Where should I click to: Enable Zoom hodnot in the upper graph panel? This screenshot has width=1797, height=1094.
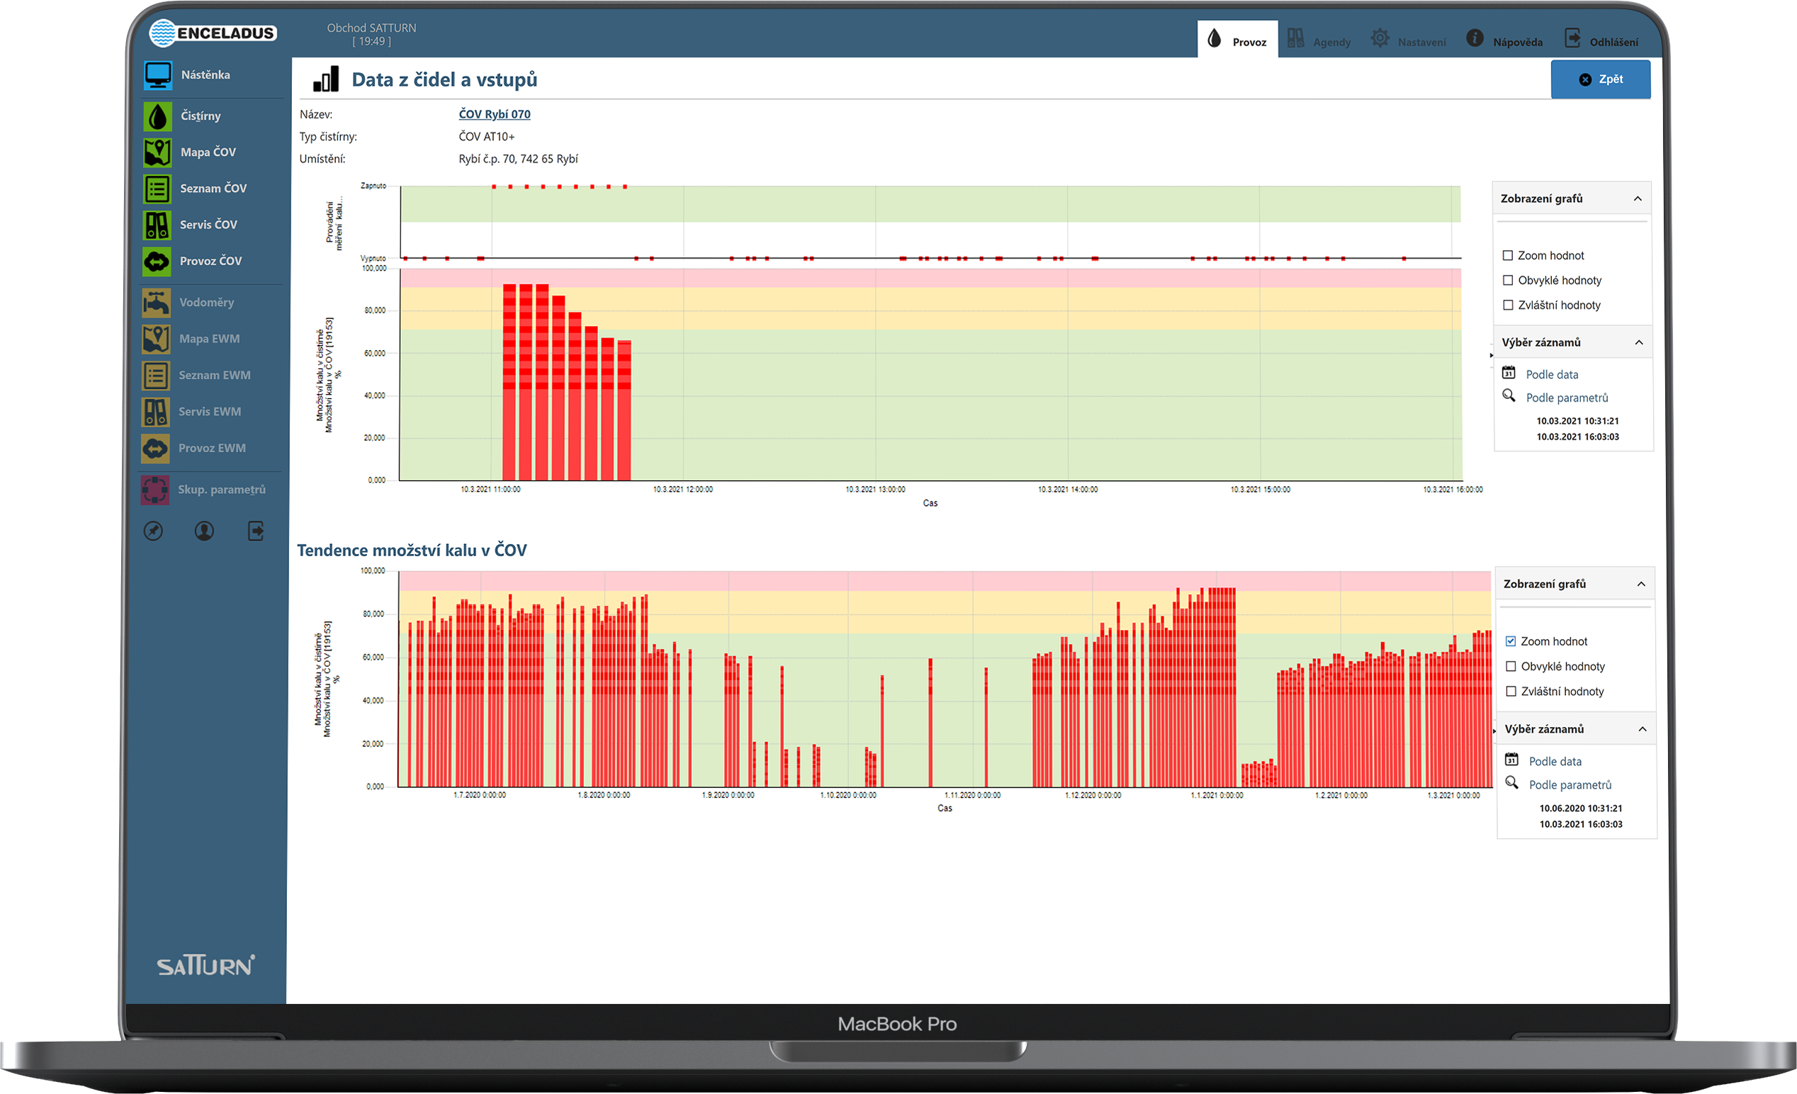point(1507,256)
